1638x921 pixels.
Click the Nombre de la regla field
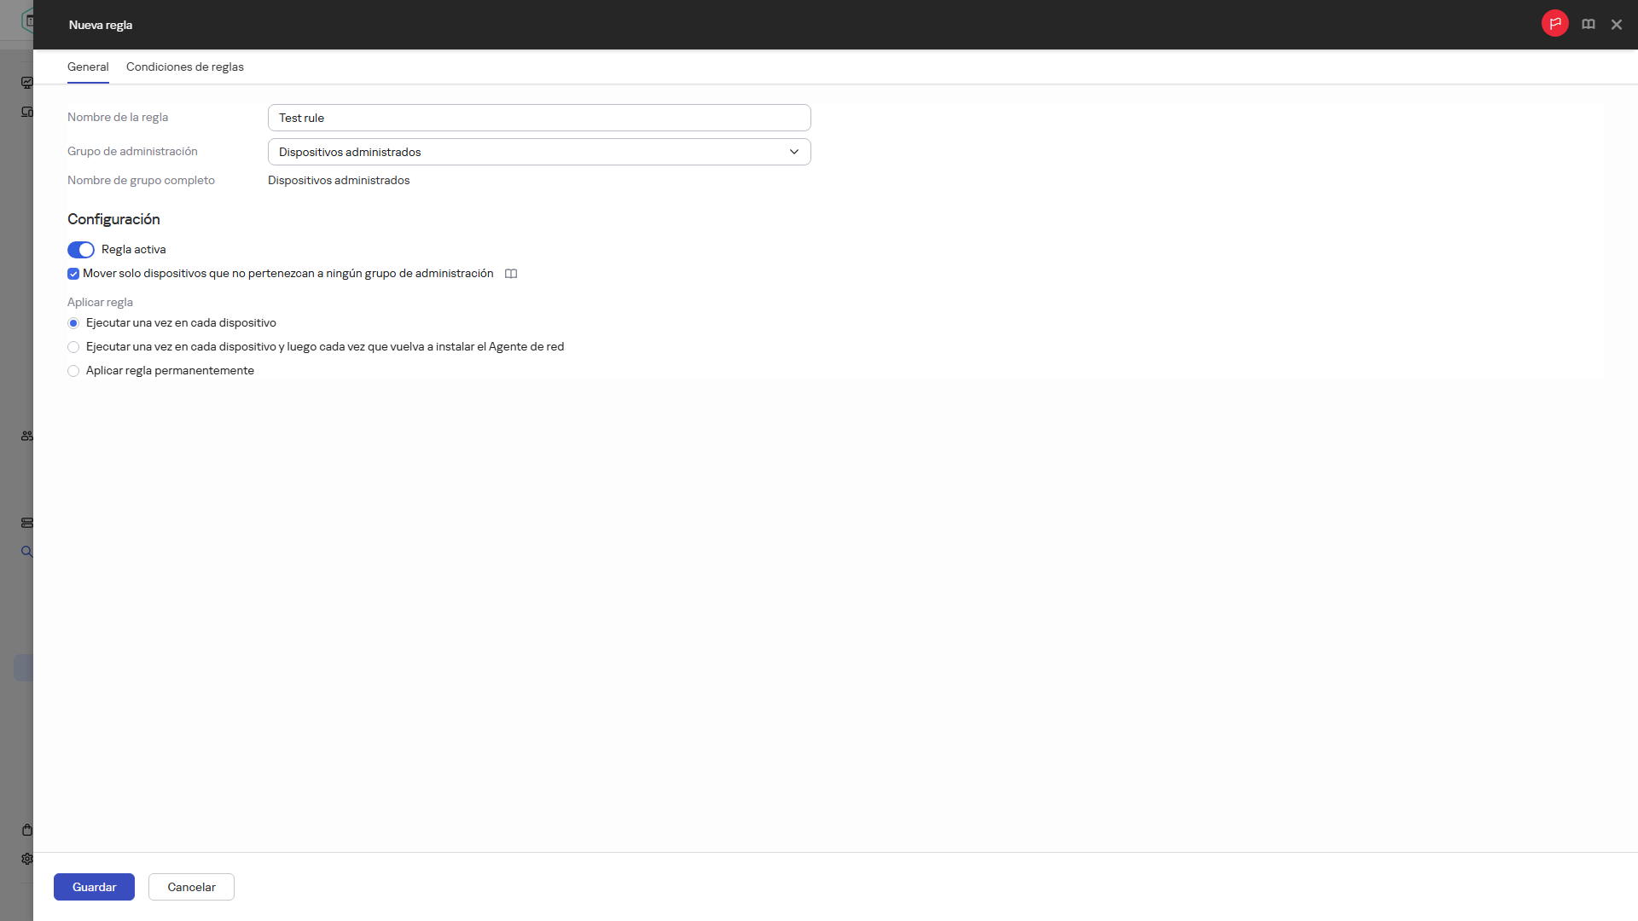[x=539, y=118]
